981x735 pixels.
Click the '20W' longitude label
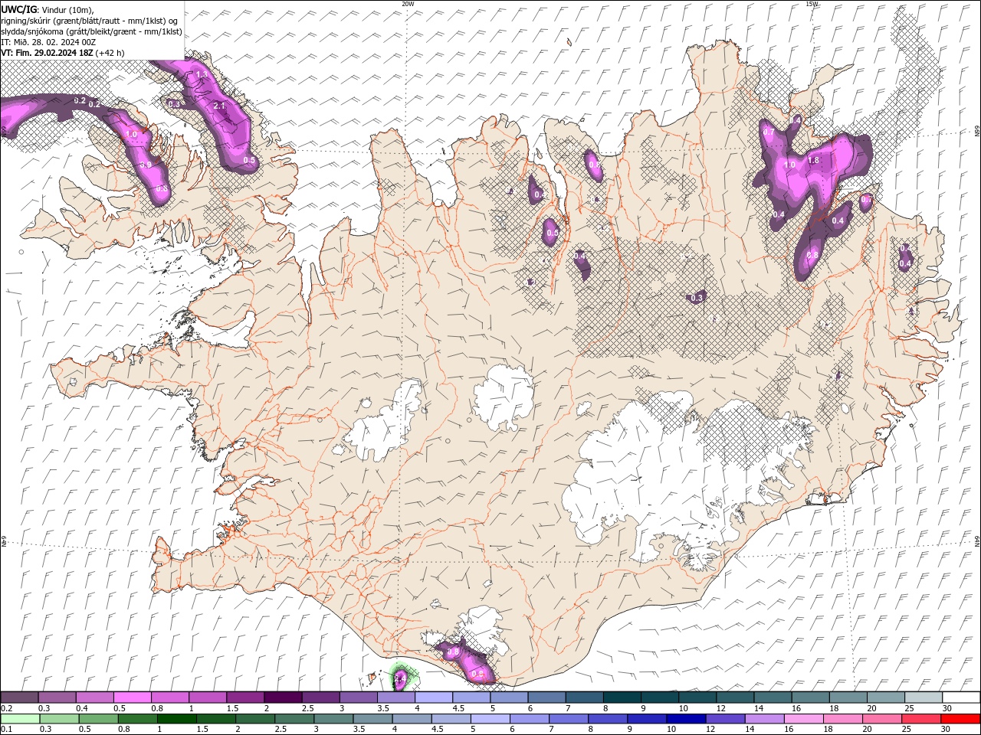point(408,4)
